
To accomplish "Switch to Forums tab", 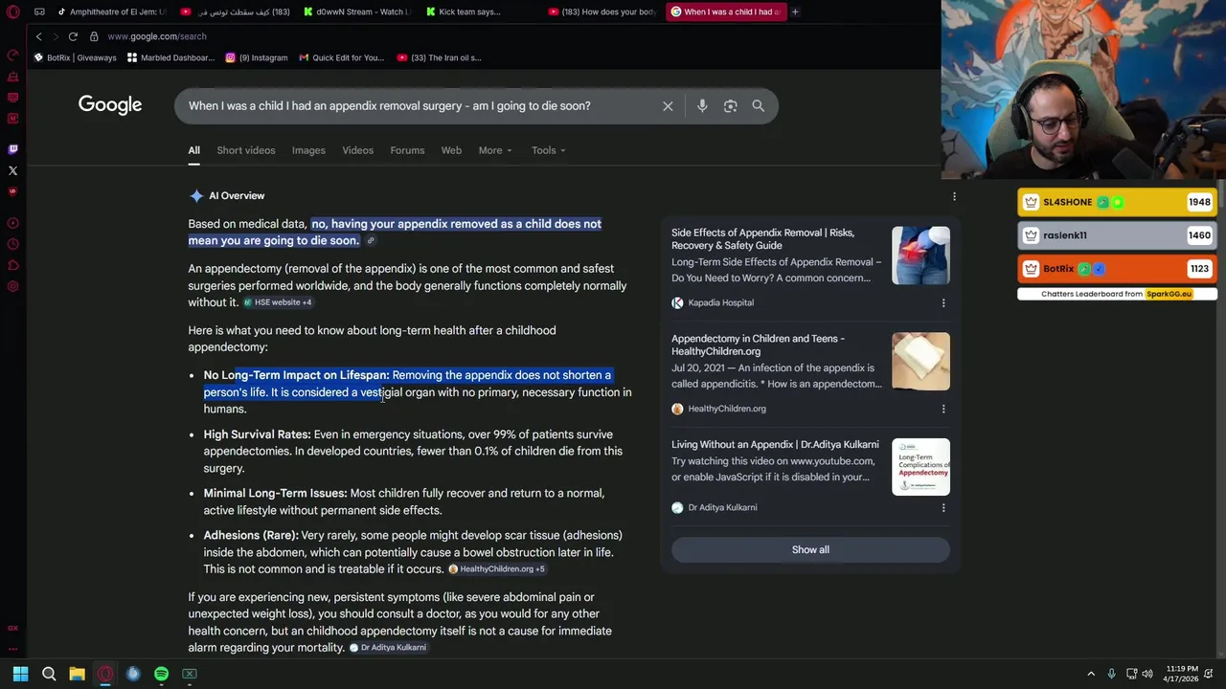I will point(407,150).
